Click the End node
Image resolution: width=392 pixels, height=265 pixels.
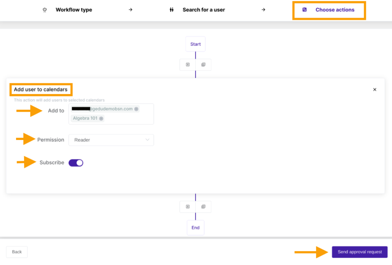tap(196, 228)
